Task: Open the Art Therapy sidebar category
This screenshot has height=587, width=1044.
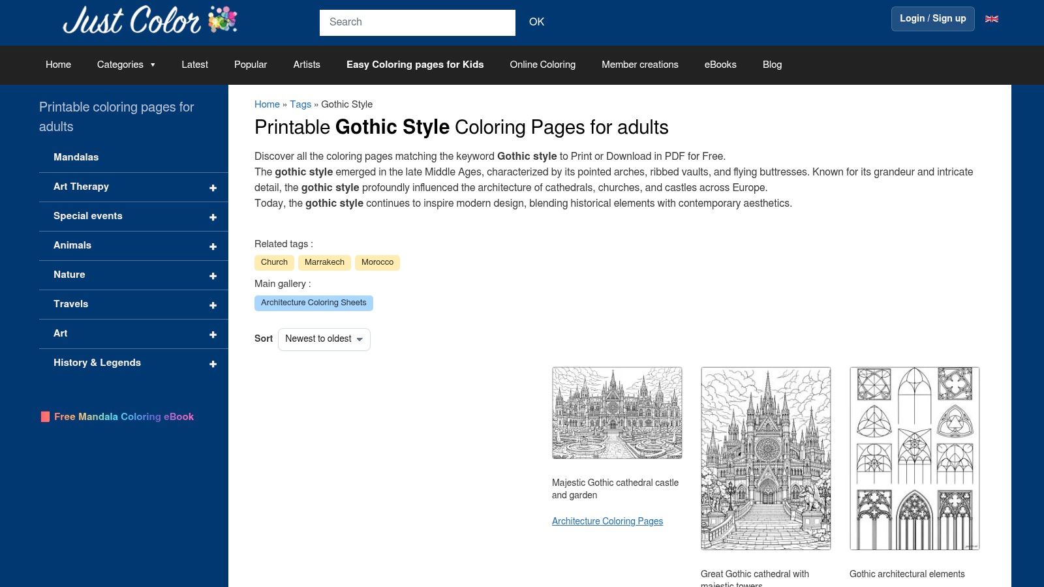Action: 81,187
